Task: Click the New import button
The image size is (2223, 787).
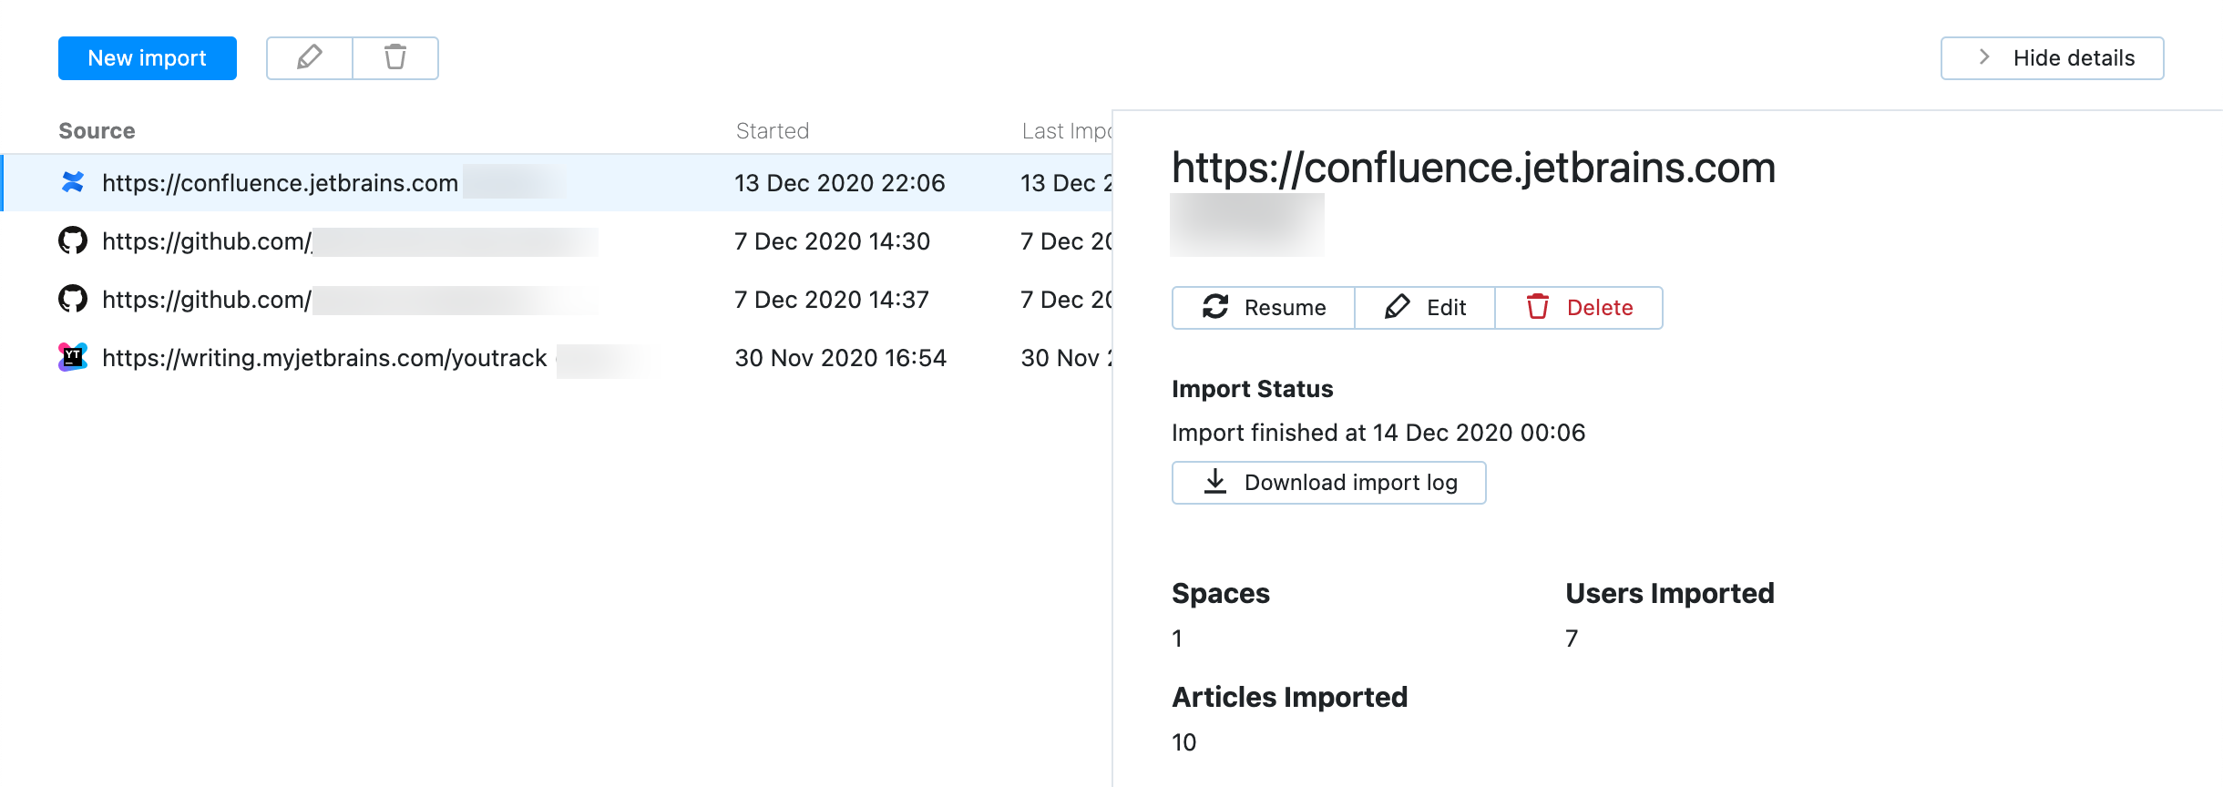Action: pos(147,57)
